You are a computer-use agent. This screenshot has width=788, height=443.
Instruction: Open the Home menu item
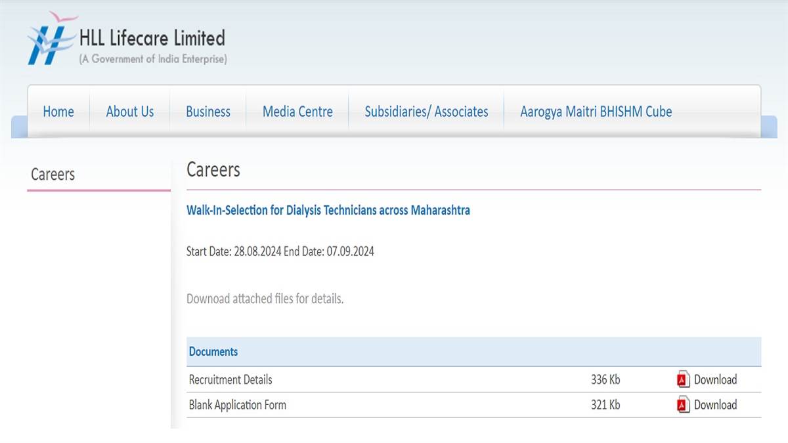tap(58, 112)
